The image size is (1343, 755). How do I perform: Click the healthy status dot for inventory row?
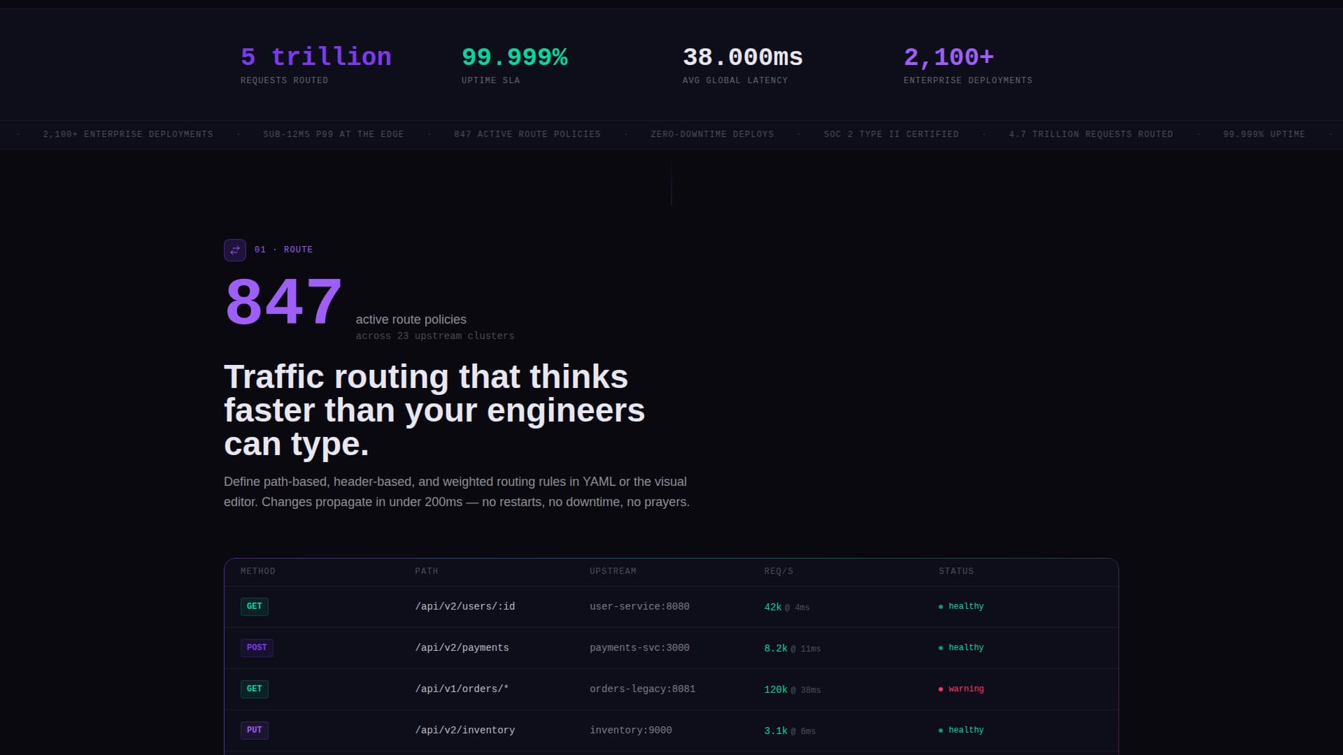pyautogui.click(x=940, y=730)
